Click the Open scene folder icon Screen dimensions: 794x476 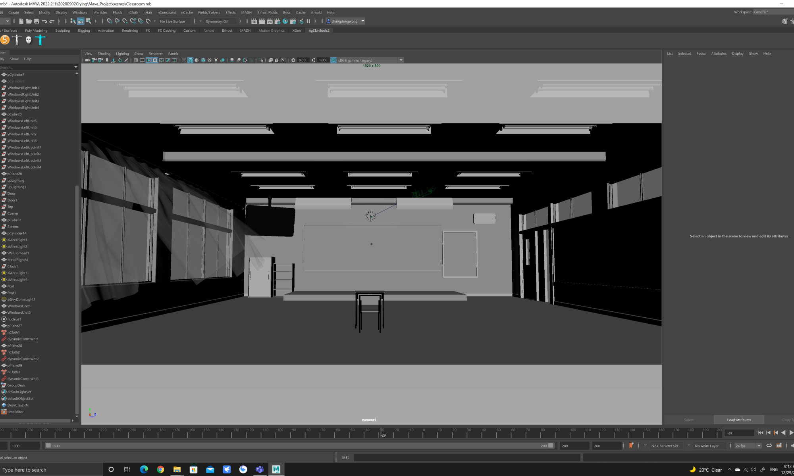coord(29,21)
